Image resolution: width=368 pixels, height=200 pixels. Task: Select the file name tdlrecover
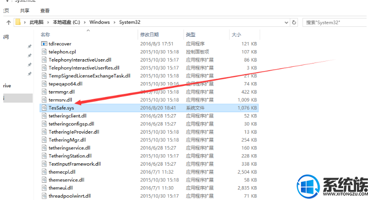[60, 44]
